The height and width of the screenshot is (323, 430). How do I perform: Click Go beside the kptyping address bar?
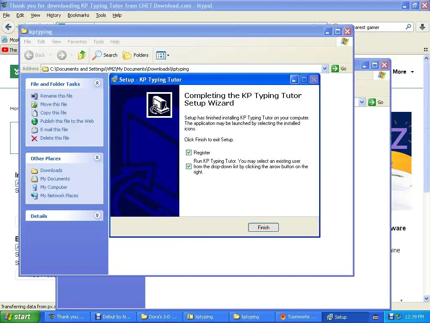click(x=339, y=69)
